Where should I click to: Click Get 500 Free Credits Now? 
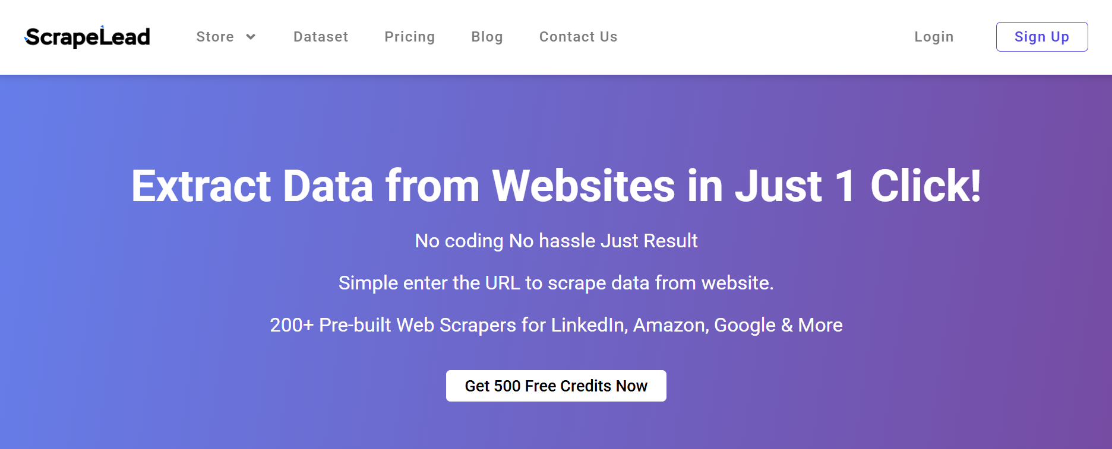click(x=556, y=386)
